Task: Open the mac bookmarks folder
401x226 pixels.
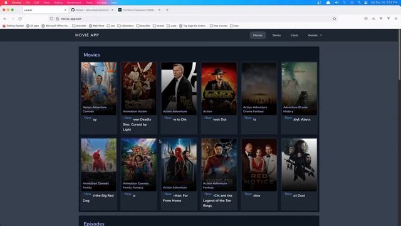Action: tap(234, 26)
